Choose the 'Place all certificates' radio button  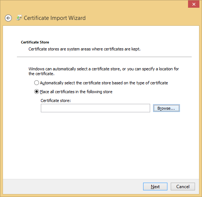(x=36, y=92)
